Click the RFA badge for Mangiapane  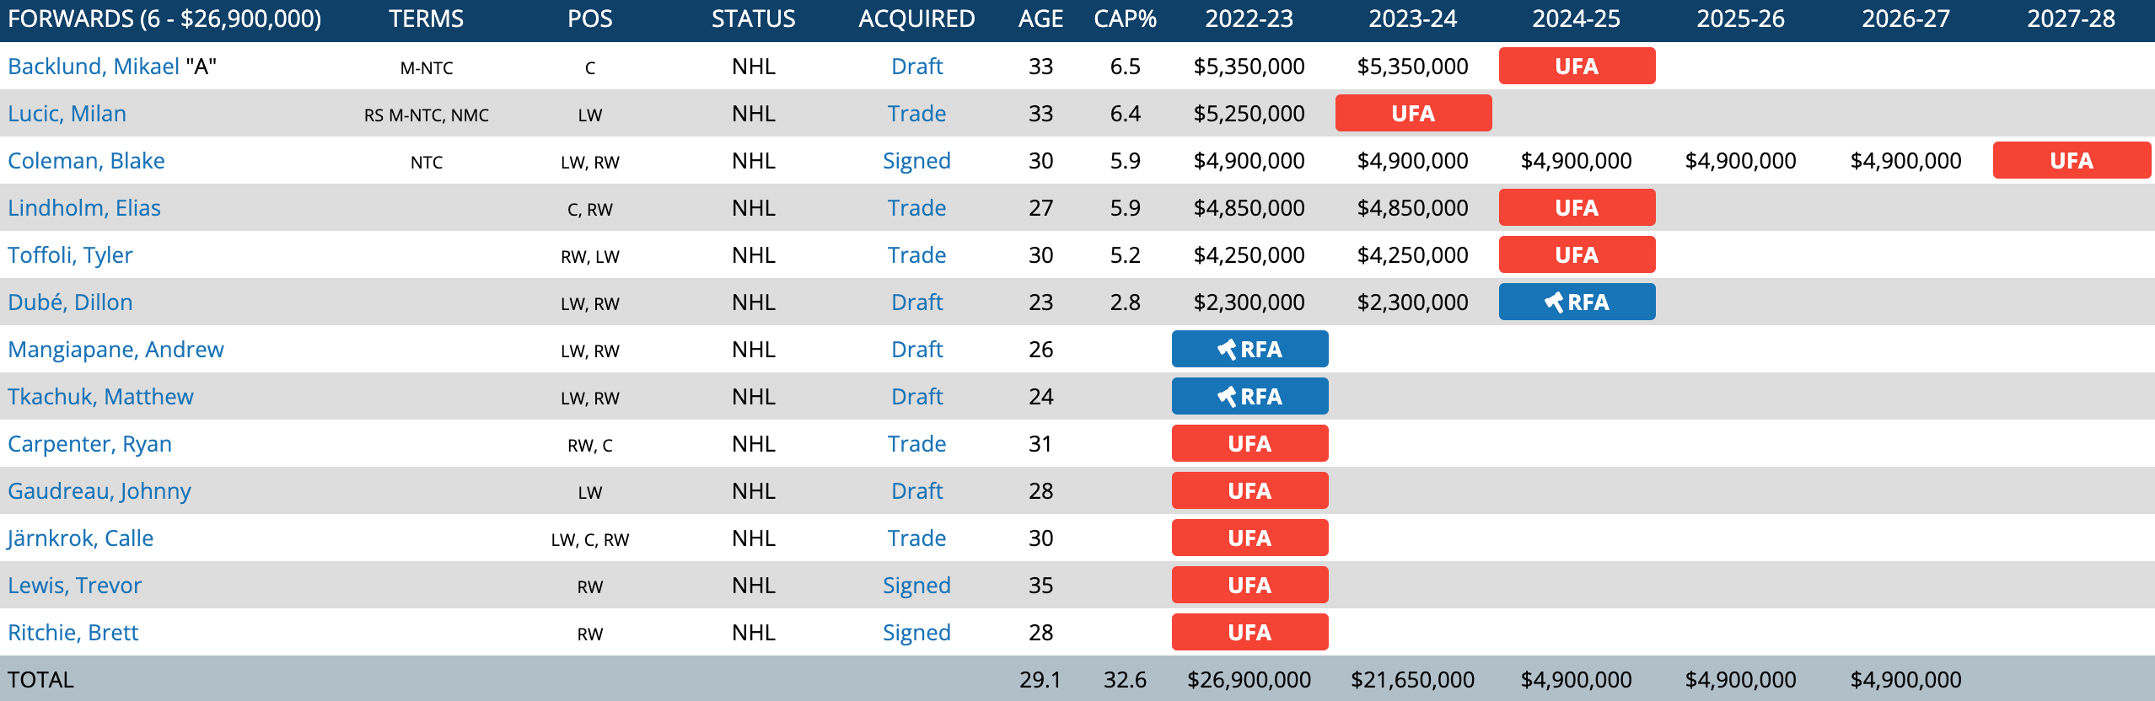pyautogui.click(x=1249, y=349)
